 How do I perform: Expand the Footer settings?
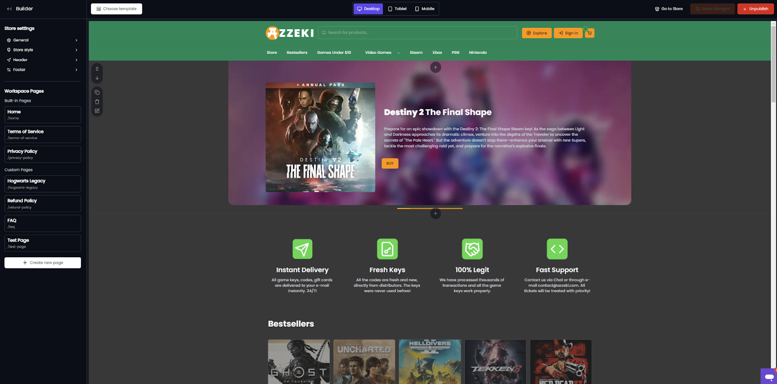point(42,70)
